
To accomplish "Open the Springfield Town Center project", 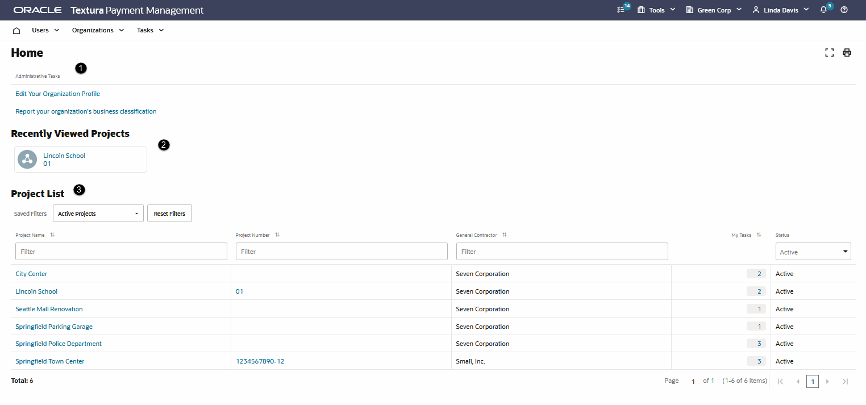I will [50, 361].
